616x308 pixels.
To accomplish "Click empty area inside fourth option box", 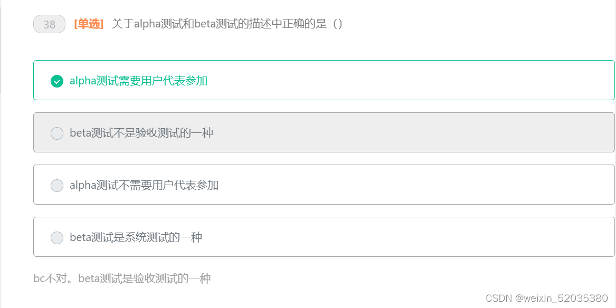I will (x=393, y=237).
